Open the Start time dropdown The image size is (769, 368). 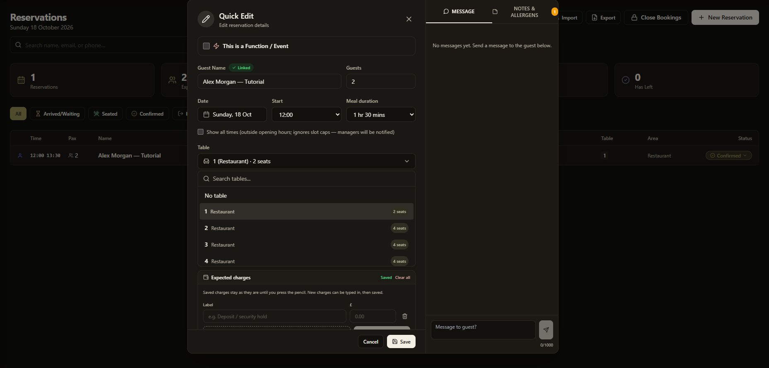pyautogui.click(x=307, y=114)
